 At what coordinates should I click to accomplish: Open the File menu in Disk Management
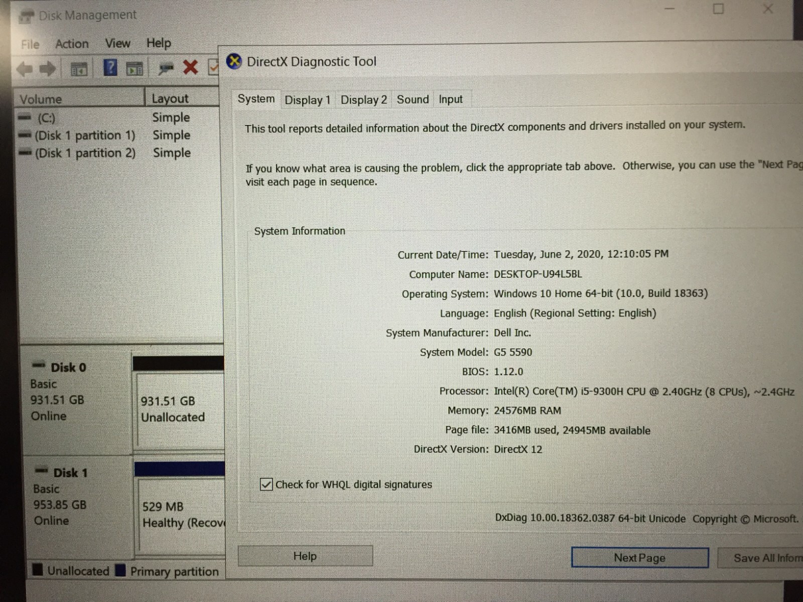[x=30, y=44]
